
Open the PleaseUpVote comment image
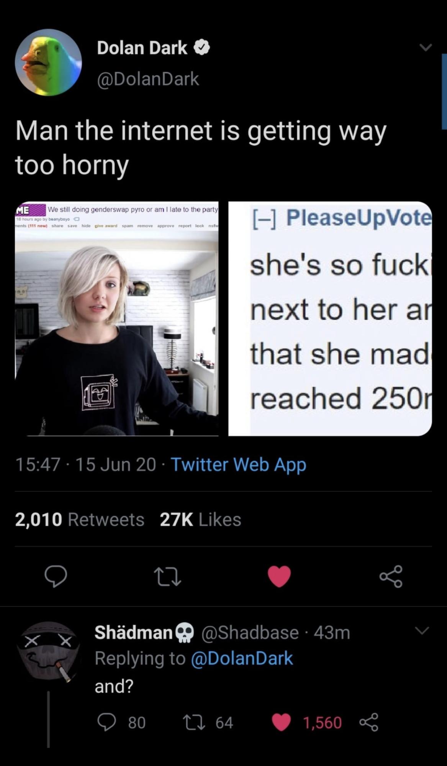(x=330, y=318)
